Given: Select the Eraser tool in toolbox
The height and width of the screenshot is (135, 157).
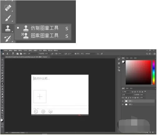Looking at the screenshot, I should (2, 89).
